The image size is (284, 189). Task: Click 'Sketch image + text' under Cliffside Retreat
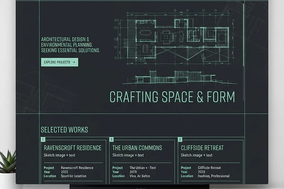click(197, 155)
